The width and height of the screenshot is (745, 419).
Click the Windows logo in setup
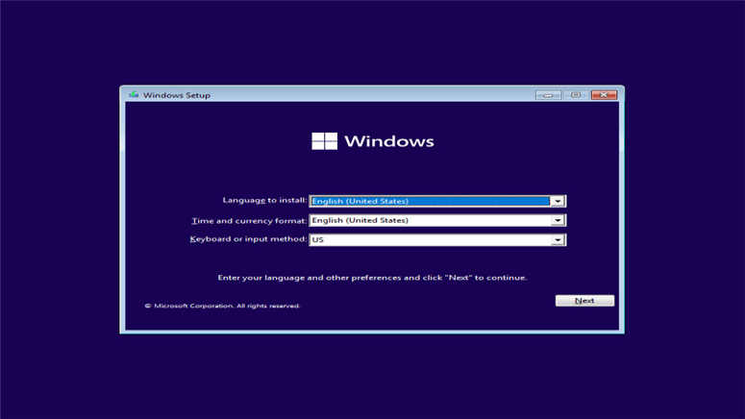tap(325, 141)
